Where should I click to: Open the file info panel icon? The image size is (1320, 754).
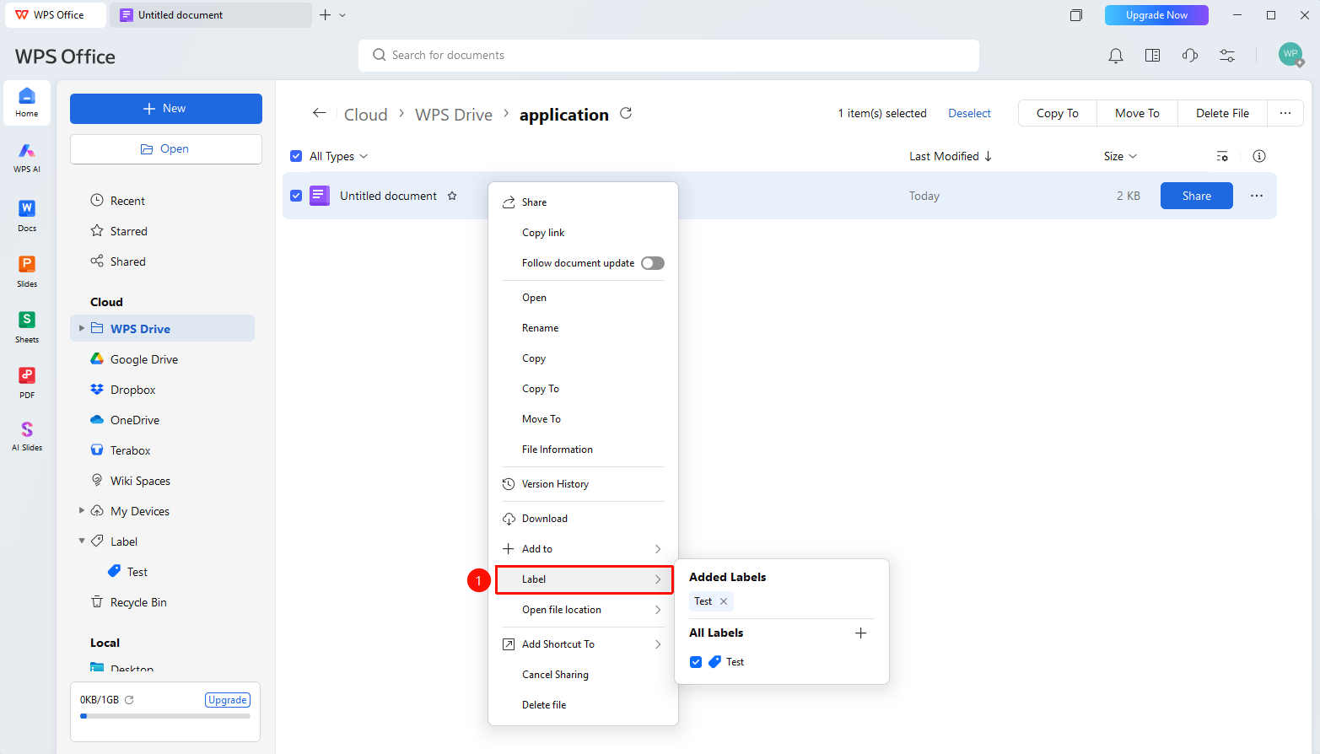[x=1259, y=156]
